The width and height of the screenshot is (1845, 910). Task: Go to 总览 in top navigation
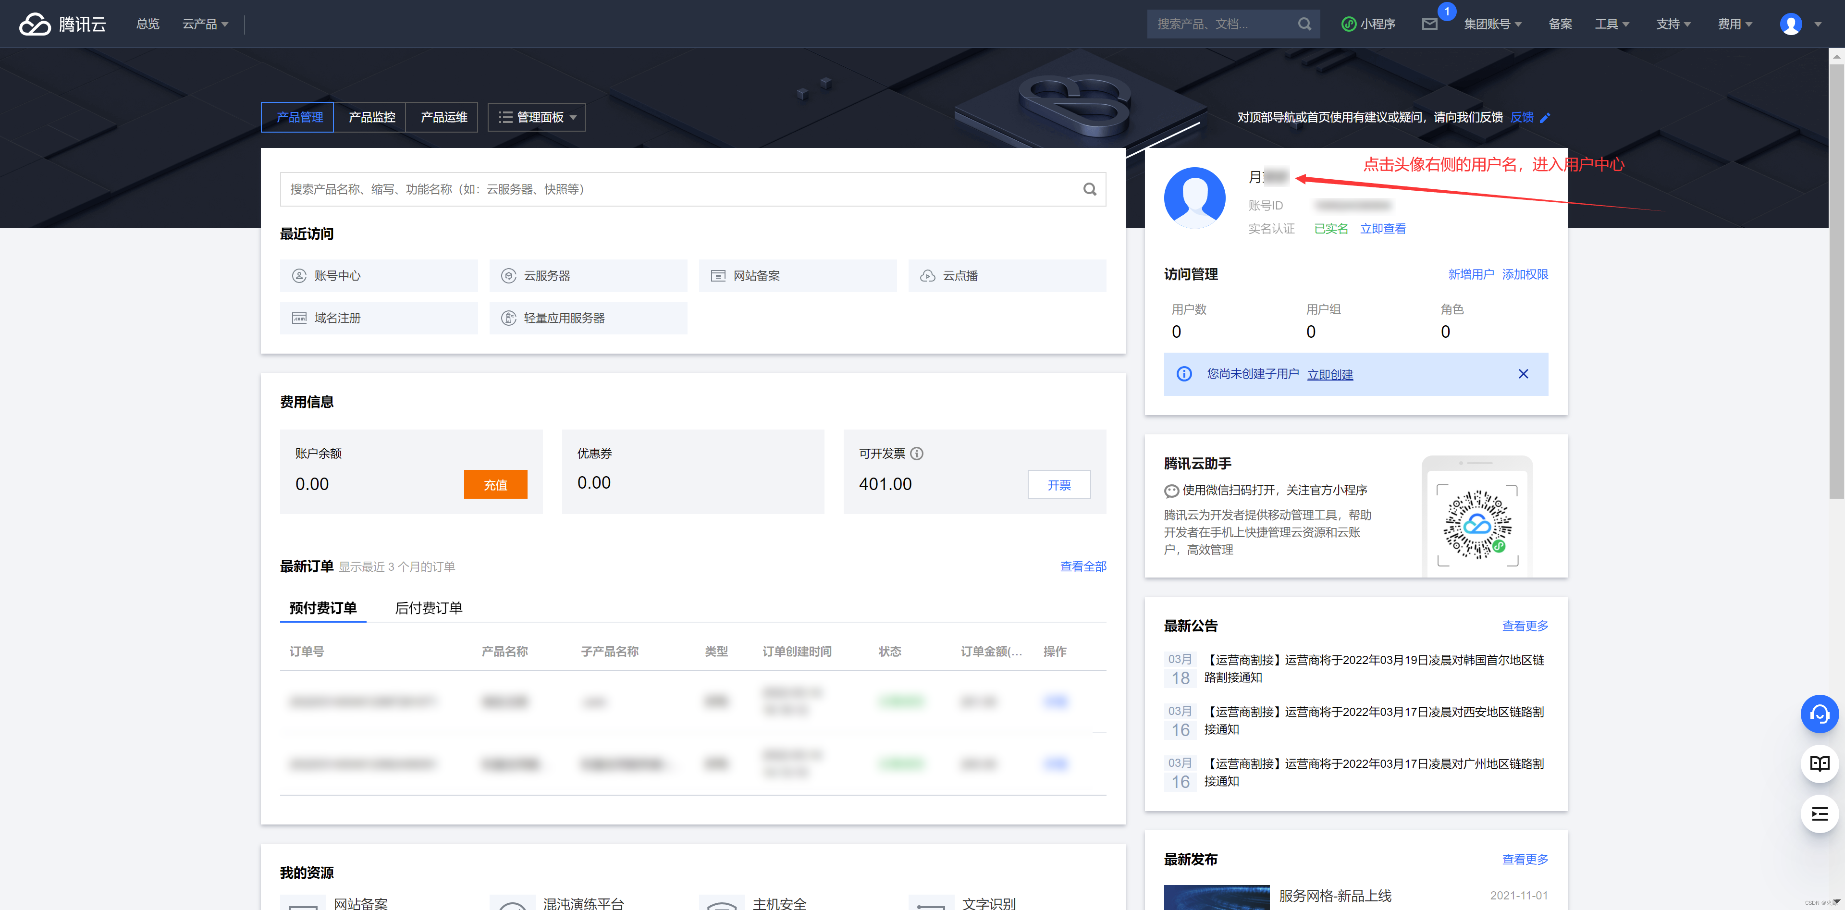tap(148, 24)
